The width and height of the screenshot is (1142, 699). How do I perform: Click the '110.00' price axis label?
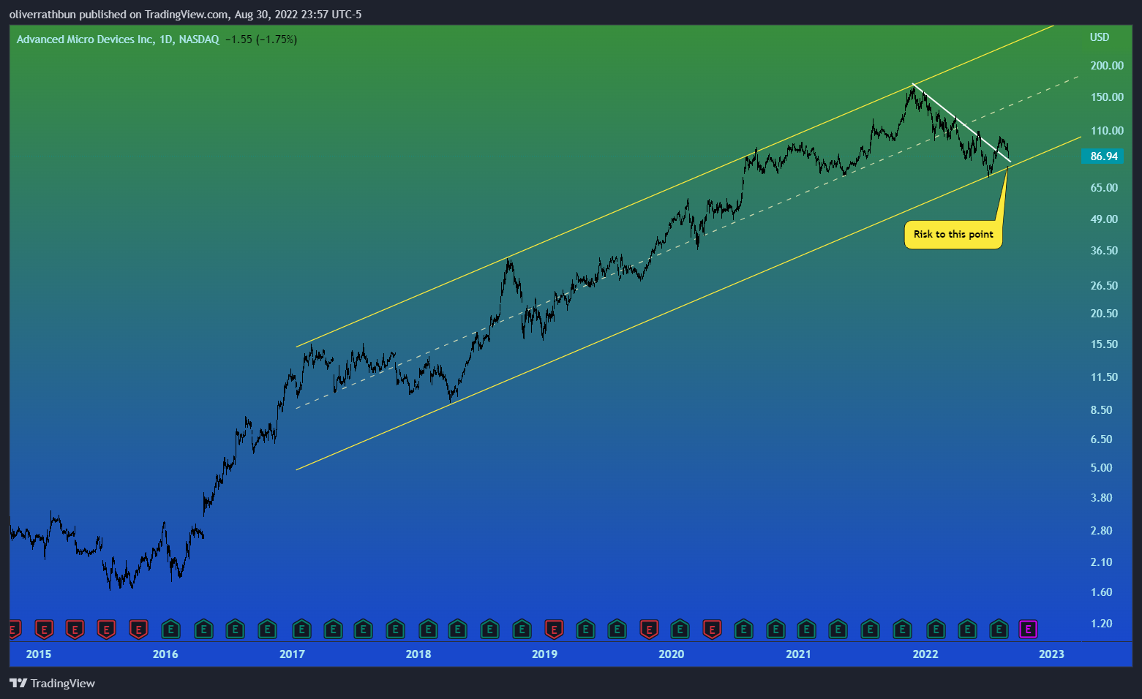click(1107, 131)
